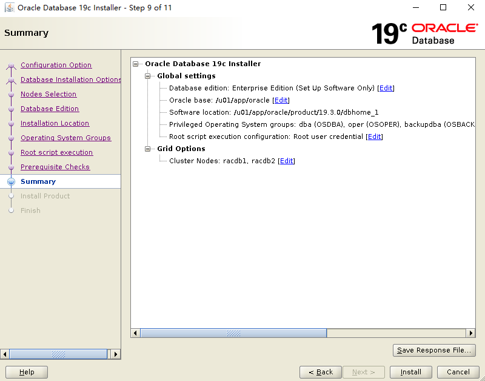Click the Finish step circle icon
485x381 pixels.
point(11,211)
